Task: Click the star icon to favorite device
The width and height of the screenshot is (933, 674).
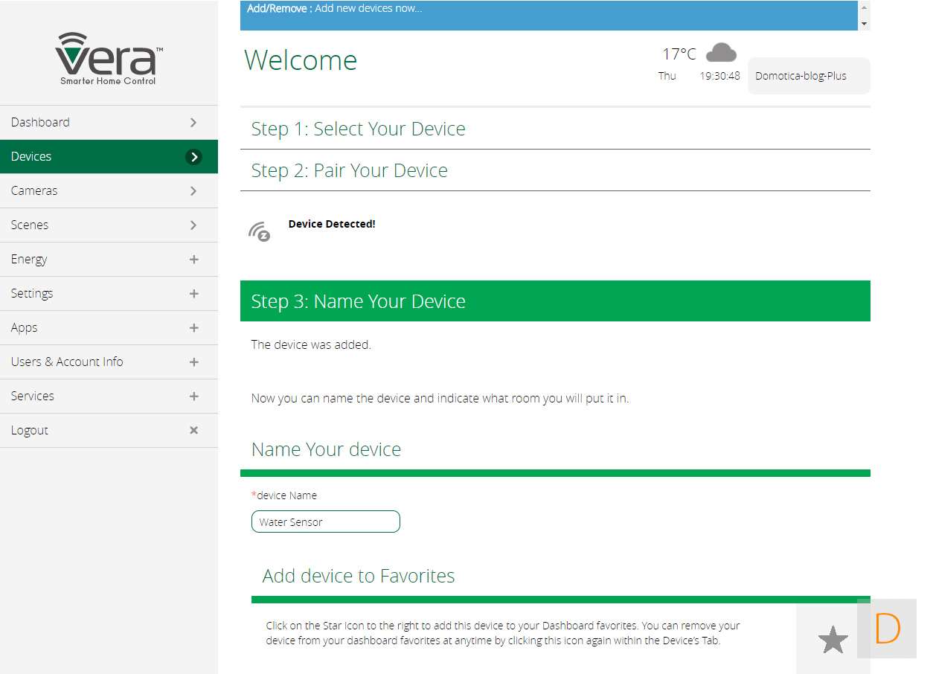Action: pyautogui.click(x=833, y=640)
